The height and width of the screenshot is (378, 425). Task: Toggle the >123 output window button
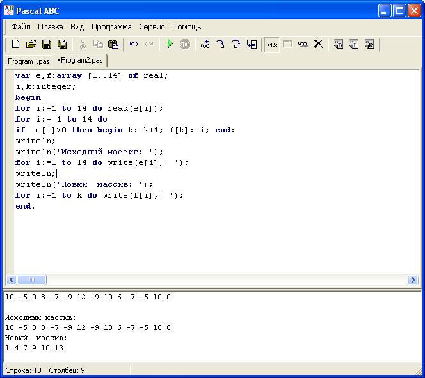click(272, 44)
